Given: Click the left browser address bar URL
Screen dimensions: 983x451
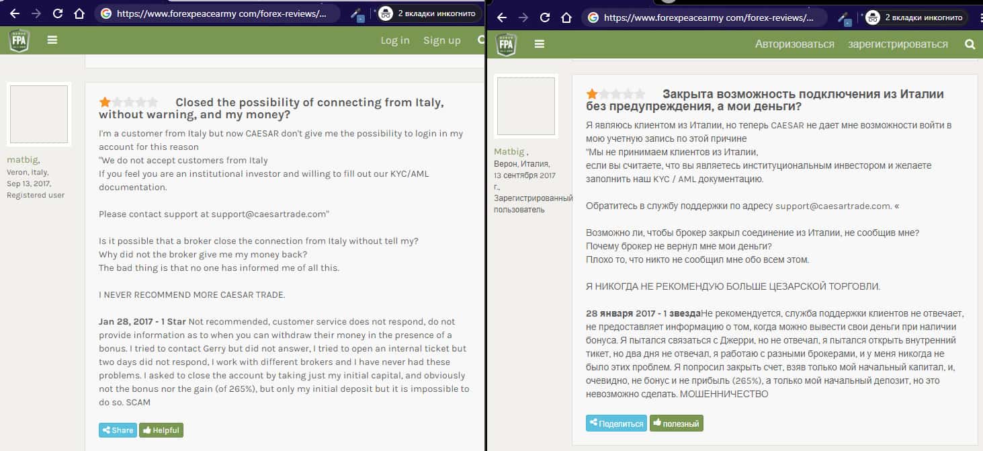Looking at the screenshot, I should tap(222, 13).
